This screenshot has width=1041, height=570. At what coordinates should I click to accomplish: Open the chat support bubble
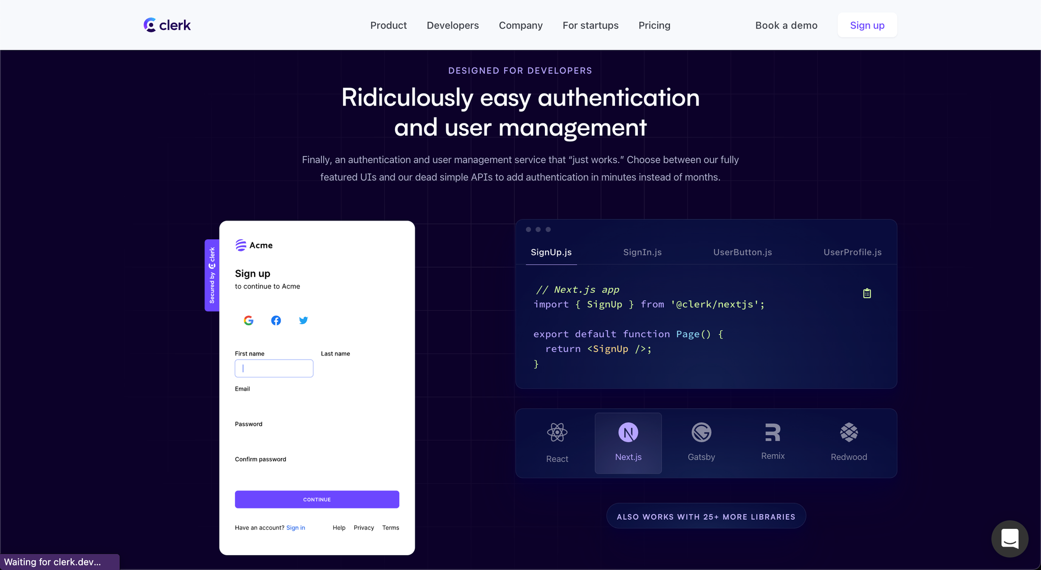[x=1009, y=539]
